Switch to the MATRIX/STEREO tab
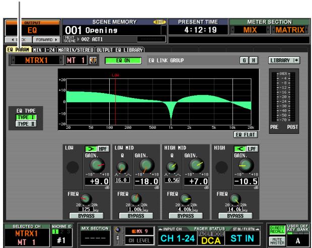Image resolution: width=312 pixels, height=248 pixels. pos(75,50)
